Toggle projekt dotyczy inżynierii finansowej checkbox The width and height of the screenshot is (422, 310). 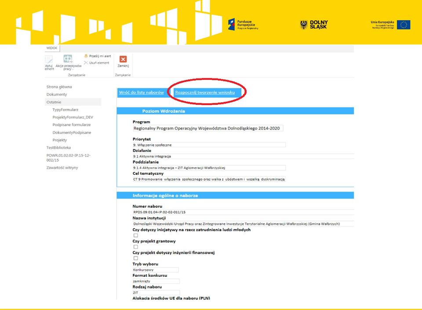pyautogui.click(x=136, y=258)
